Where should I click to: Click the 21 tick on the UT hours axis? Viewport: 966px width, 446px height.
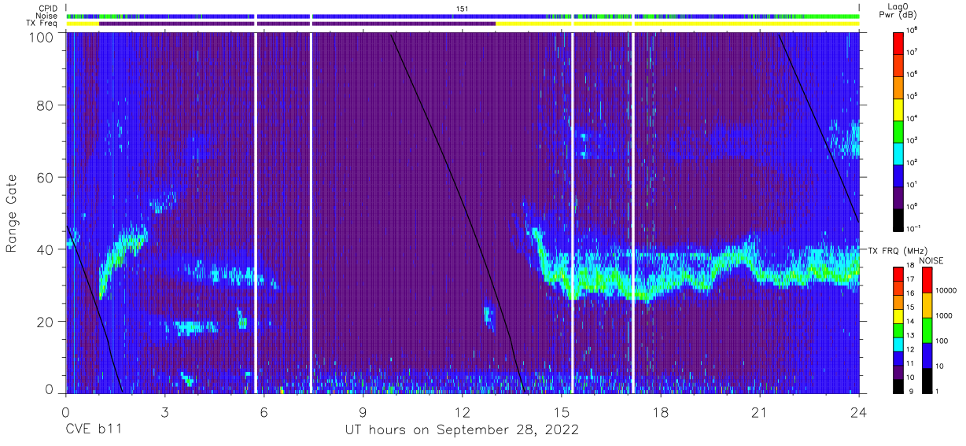coord(759,412)
